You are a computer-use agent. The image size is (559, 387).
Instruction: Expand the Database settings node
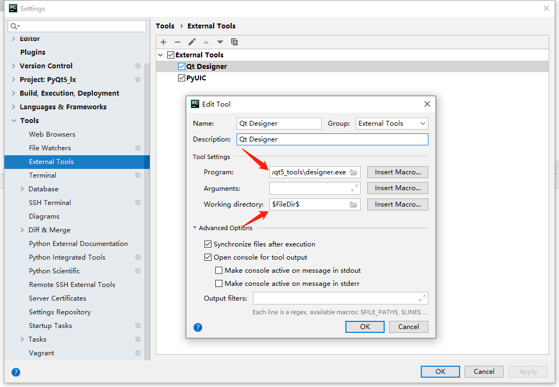tap(22, 189)
